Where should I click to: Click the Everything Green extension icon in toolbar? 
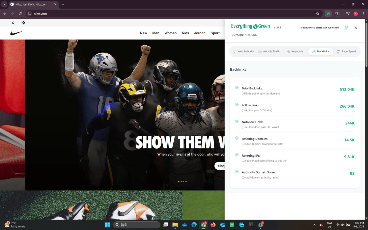pyautogui.click(x=328, y=14)
